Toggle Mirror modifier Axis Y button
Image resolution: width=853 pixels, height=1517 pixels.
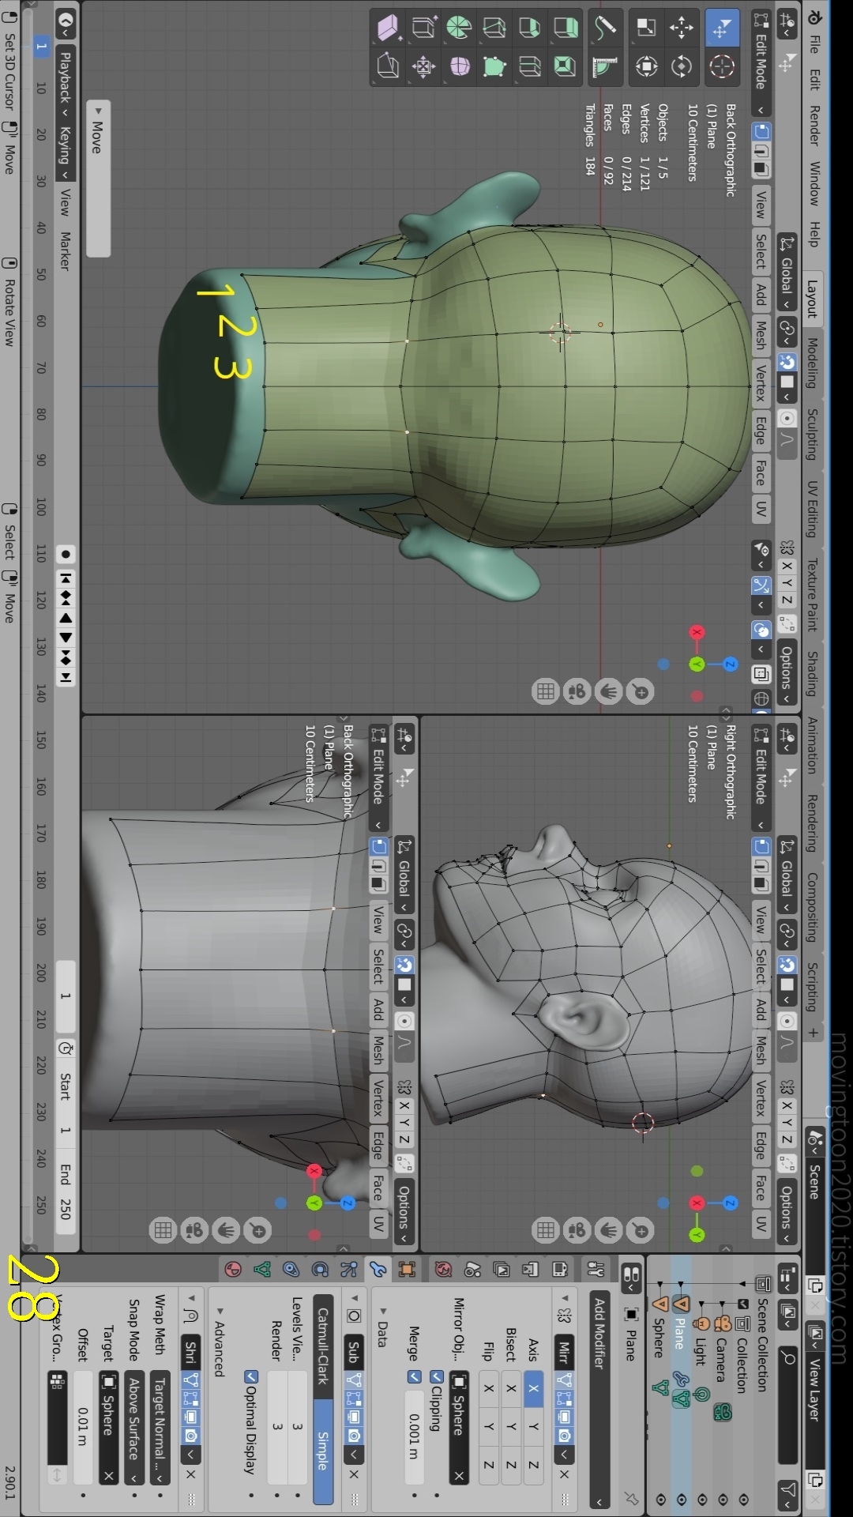533,1426
